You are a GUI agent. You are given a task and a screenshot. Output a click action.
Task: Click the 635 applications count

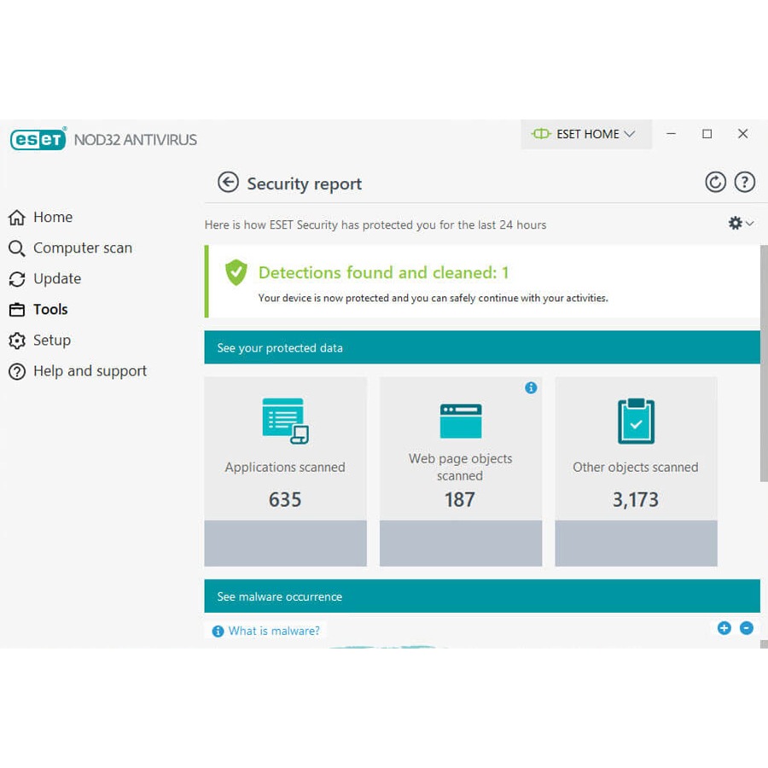[x=285, y=499]
